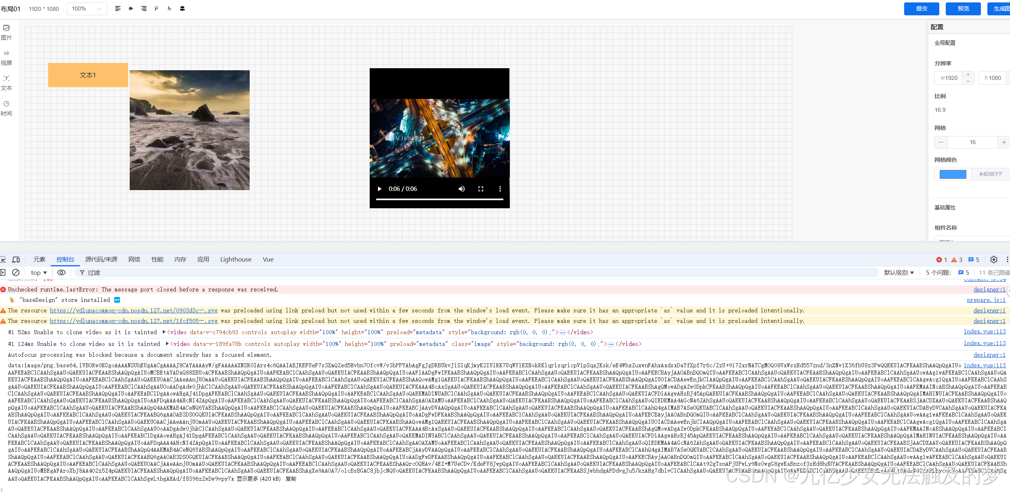
Task: Switch to the 网络 Network tab in DevTools
Action: point(135,260)
